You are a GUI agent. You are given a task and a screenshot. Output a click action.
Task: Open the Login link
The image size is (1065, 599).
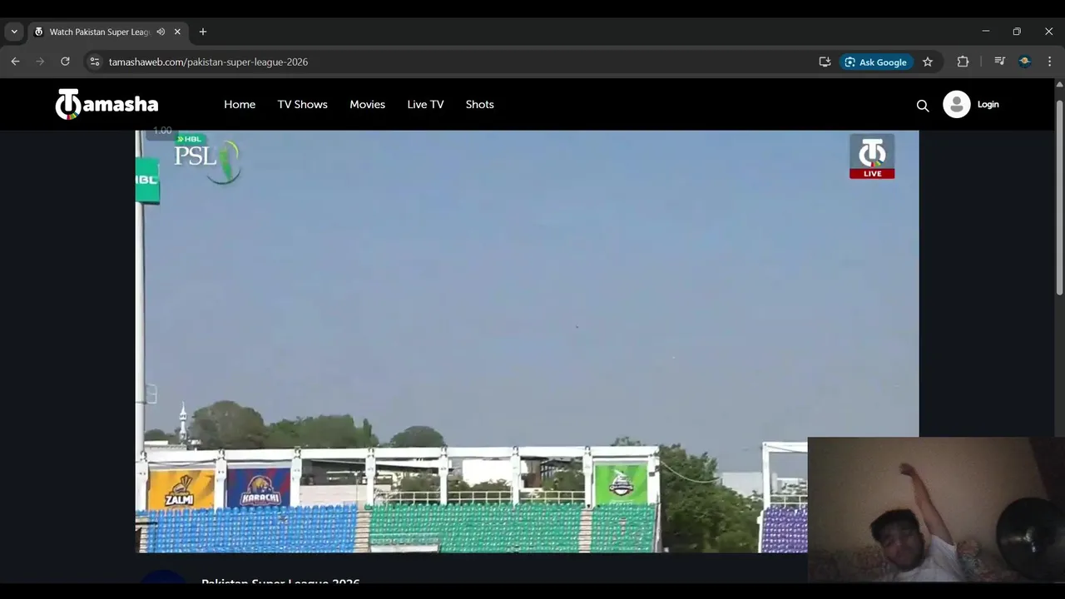coord(988,104)
